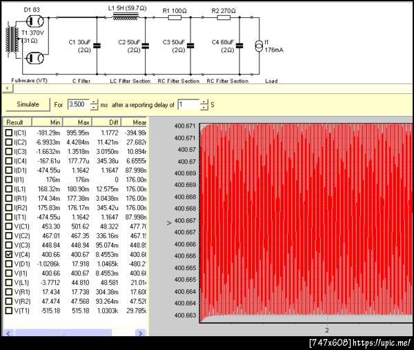Image resolution: width=414 pixels, height=350 pixels.
Task: Sort by the Min column header
Action: (47, 122)
